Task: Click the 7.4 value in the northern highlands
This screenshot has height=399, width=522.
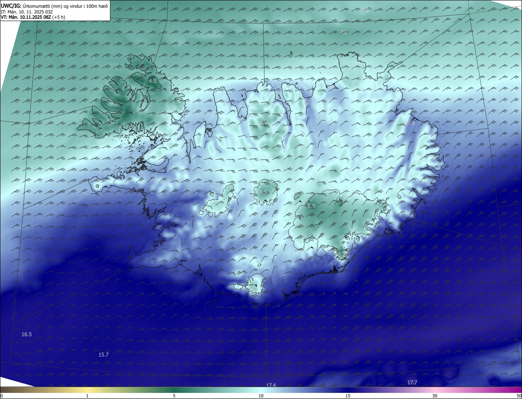Action: [x=264, y=123]
